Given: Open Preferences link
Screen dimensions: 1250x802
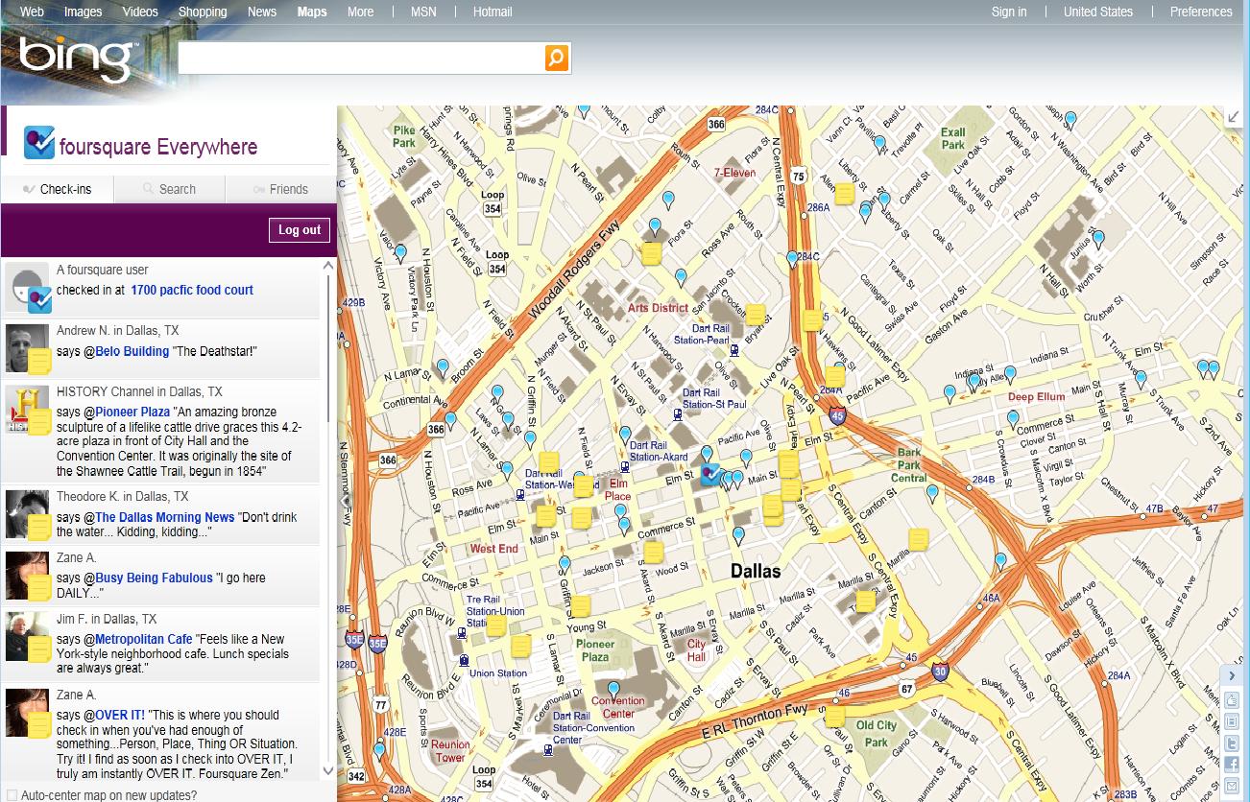Looking at the screenshot, I should [1201, 12].
